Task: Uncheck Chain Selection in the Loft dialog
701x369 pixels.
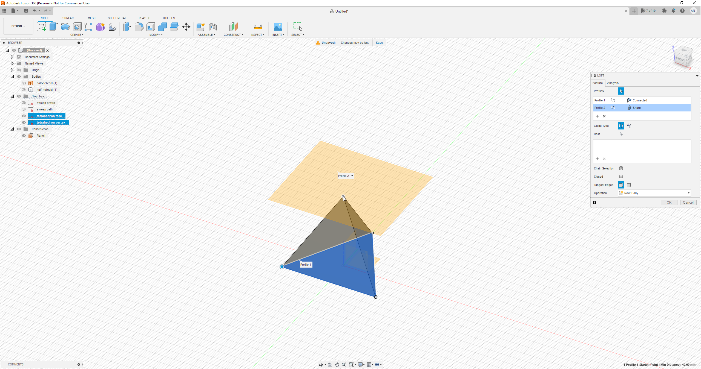Action: click(x=621, y=168)
